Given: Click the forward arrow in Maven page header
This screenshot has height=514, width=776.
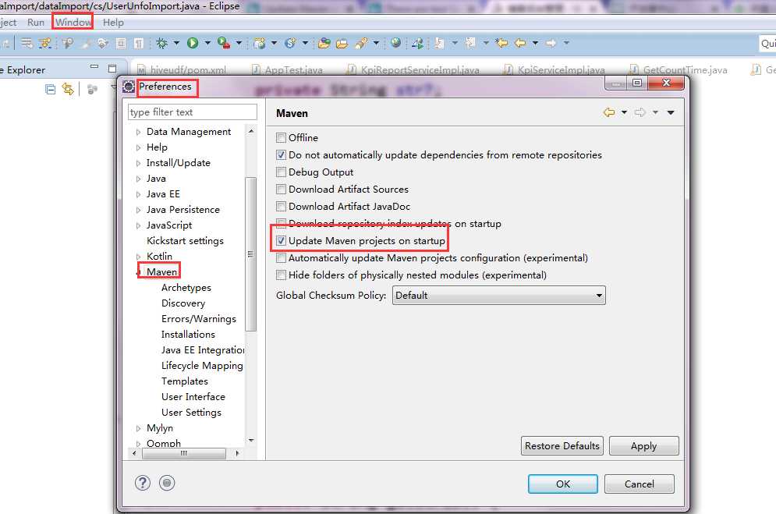Looking at the screenshot, I should (x=640, y=113).
